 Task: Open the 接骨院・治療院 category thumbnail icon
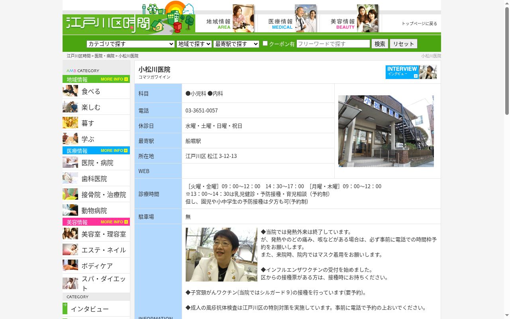point(70,194)
